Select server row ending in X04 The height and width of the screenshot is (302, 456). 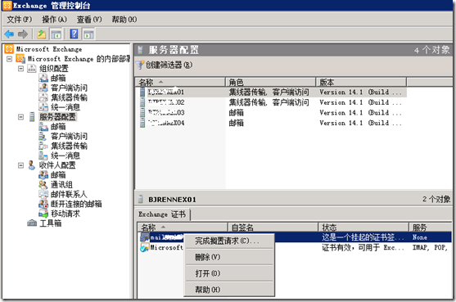(x=271, y=123)
